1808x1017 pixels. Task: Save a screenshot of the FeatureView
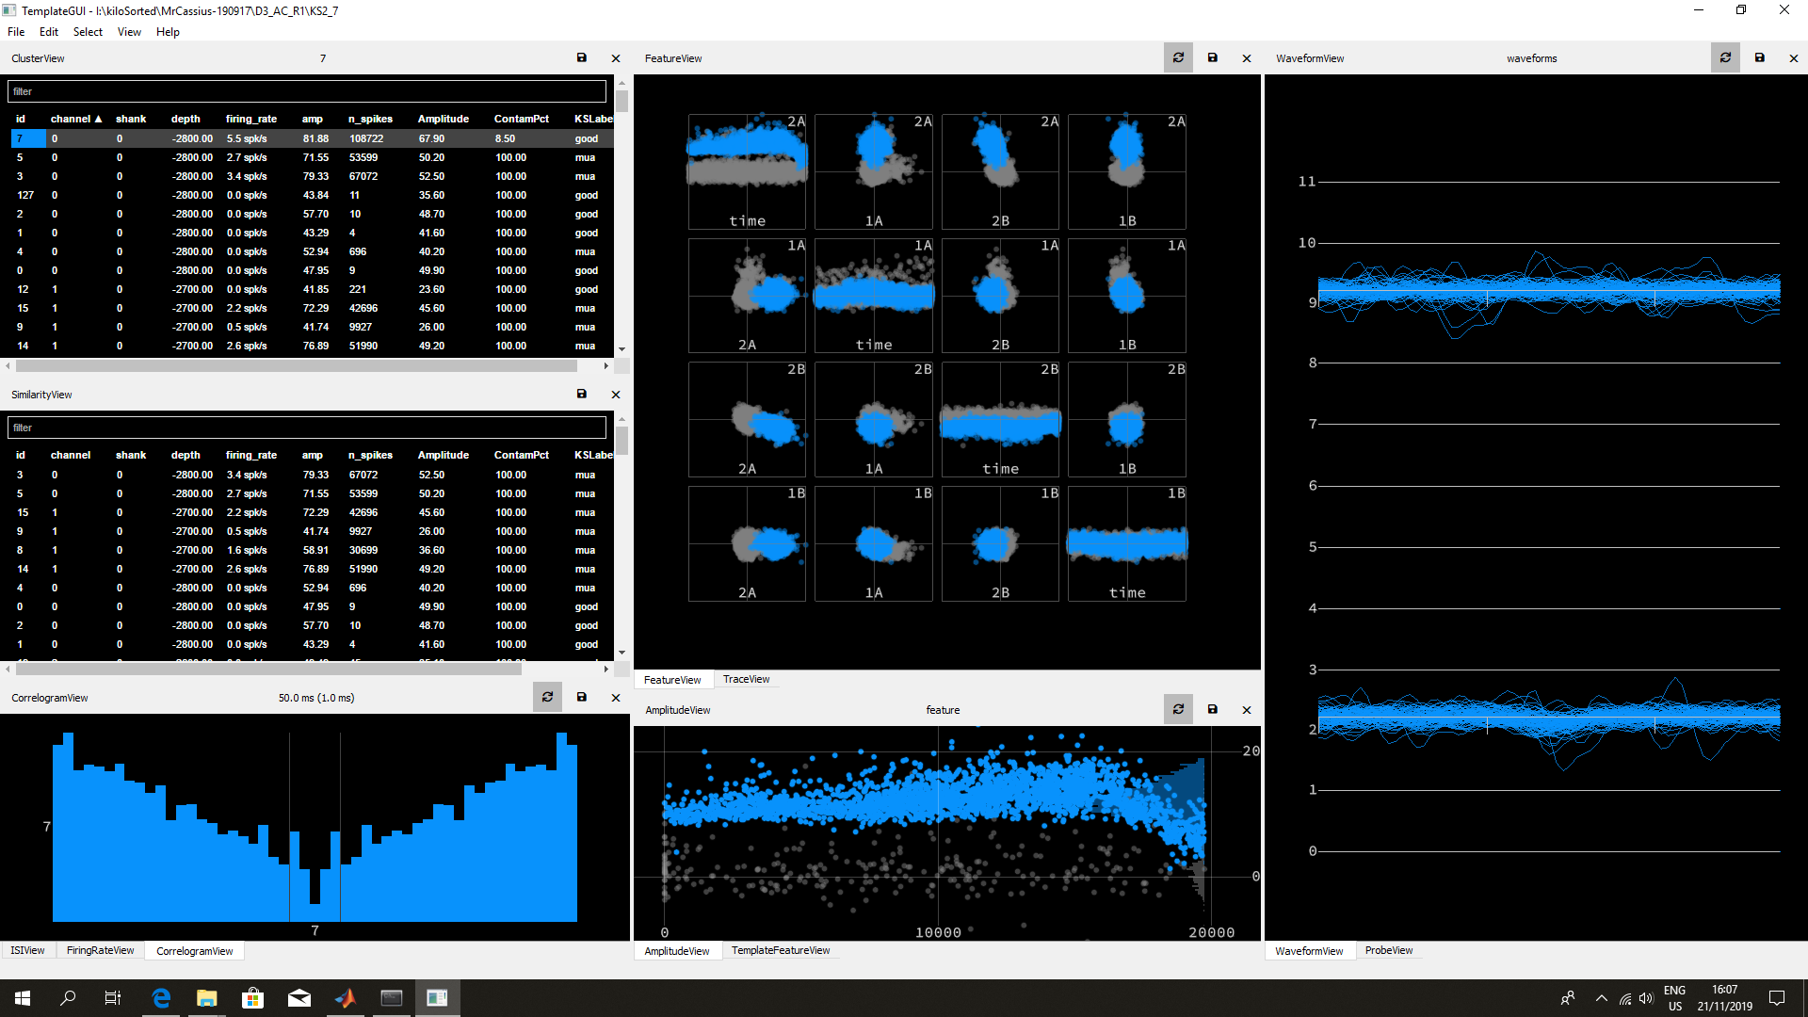pyautogui.click(x=1213, y=57)
